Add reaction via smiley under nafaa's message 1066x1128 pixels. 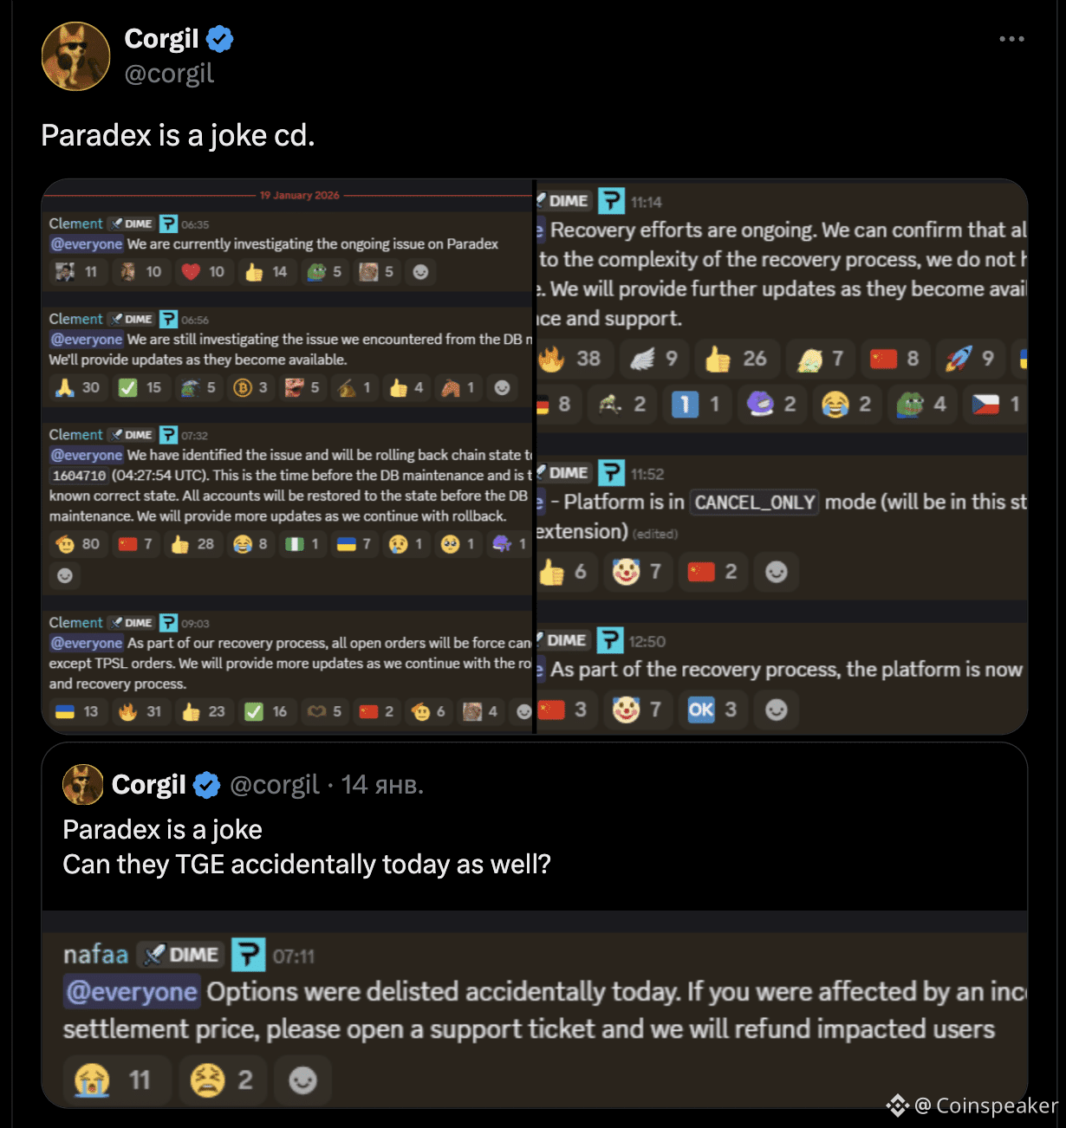(302, 1080)
